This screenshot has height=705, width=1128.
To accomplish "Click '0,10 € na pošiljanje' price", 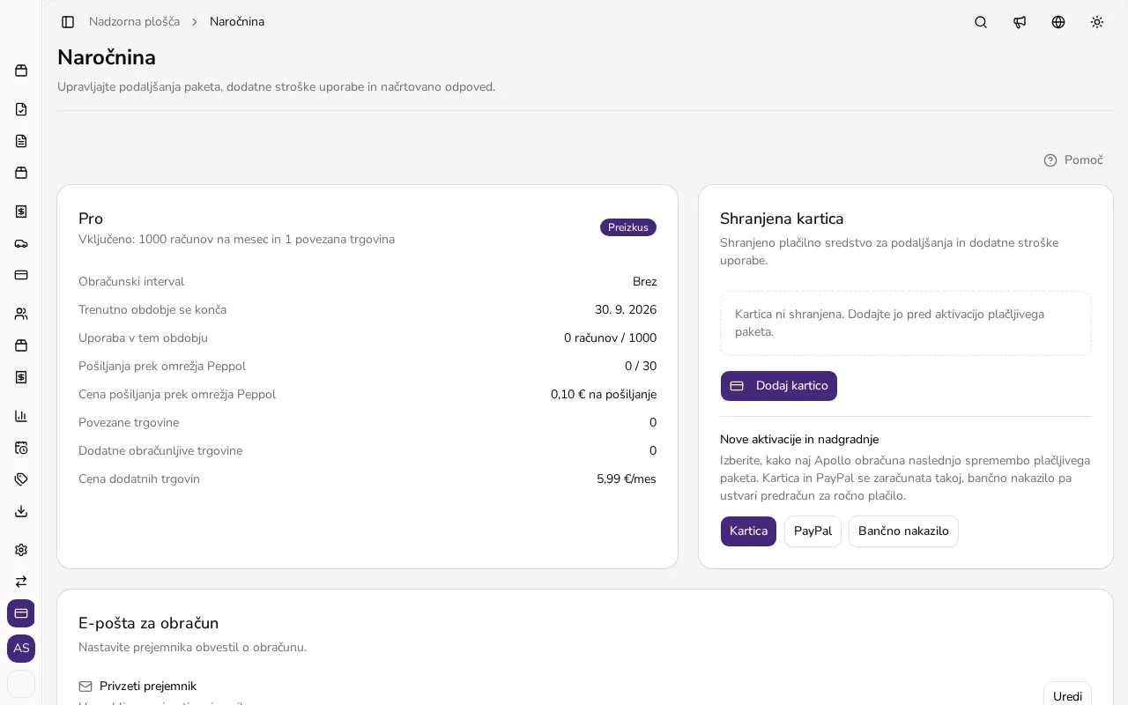I will [x=604, y=395].
